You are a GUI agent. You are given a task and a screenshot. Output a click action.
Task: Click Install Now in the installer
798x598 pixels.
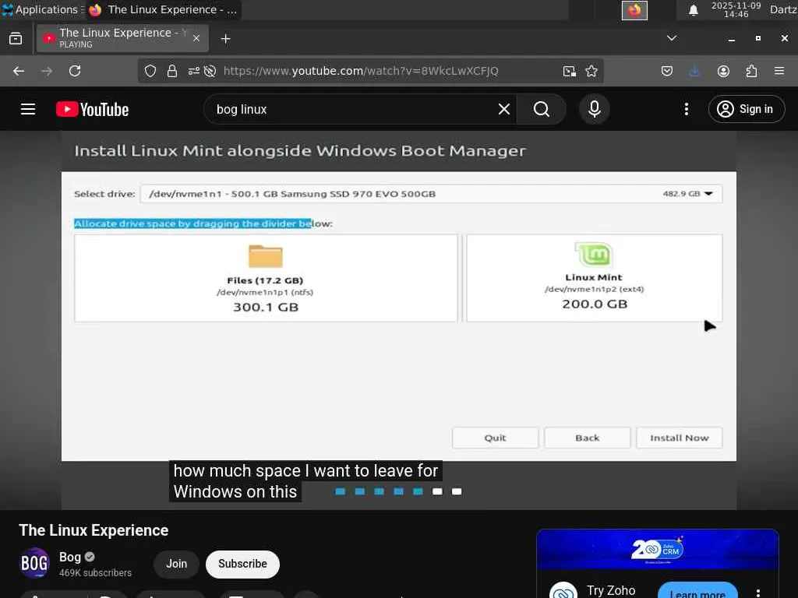(680, 438)
